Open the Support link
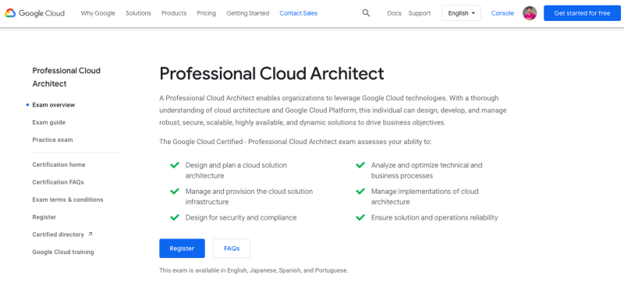Viewport: 624px width, 282px height. click(x=420, y=13)
